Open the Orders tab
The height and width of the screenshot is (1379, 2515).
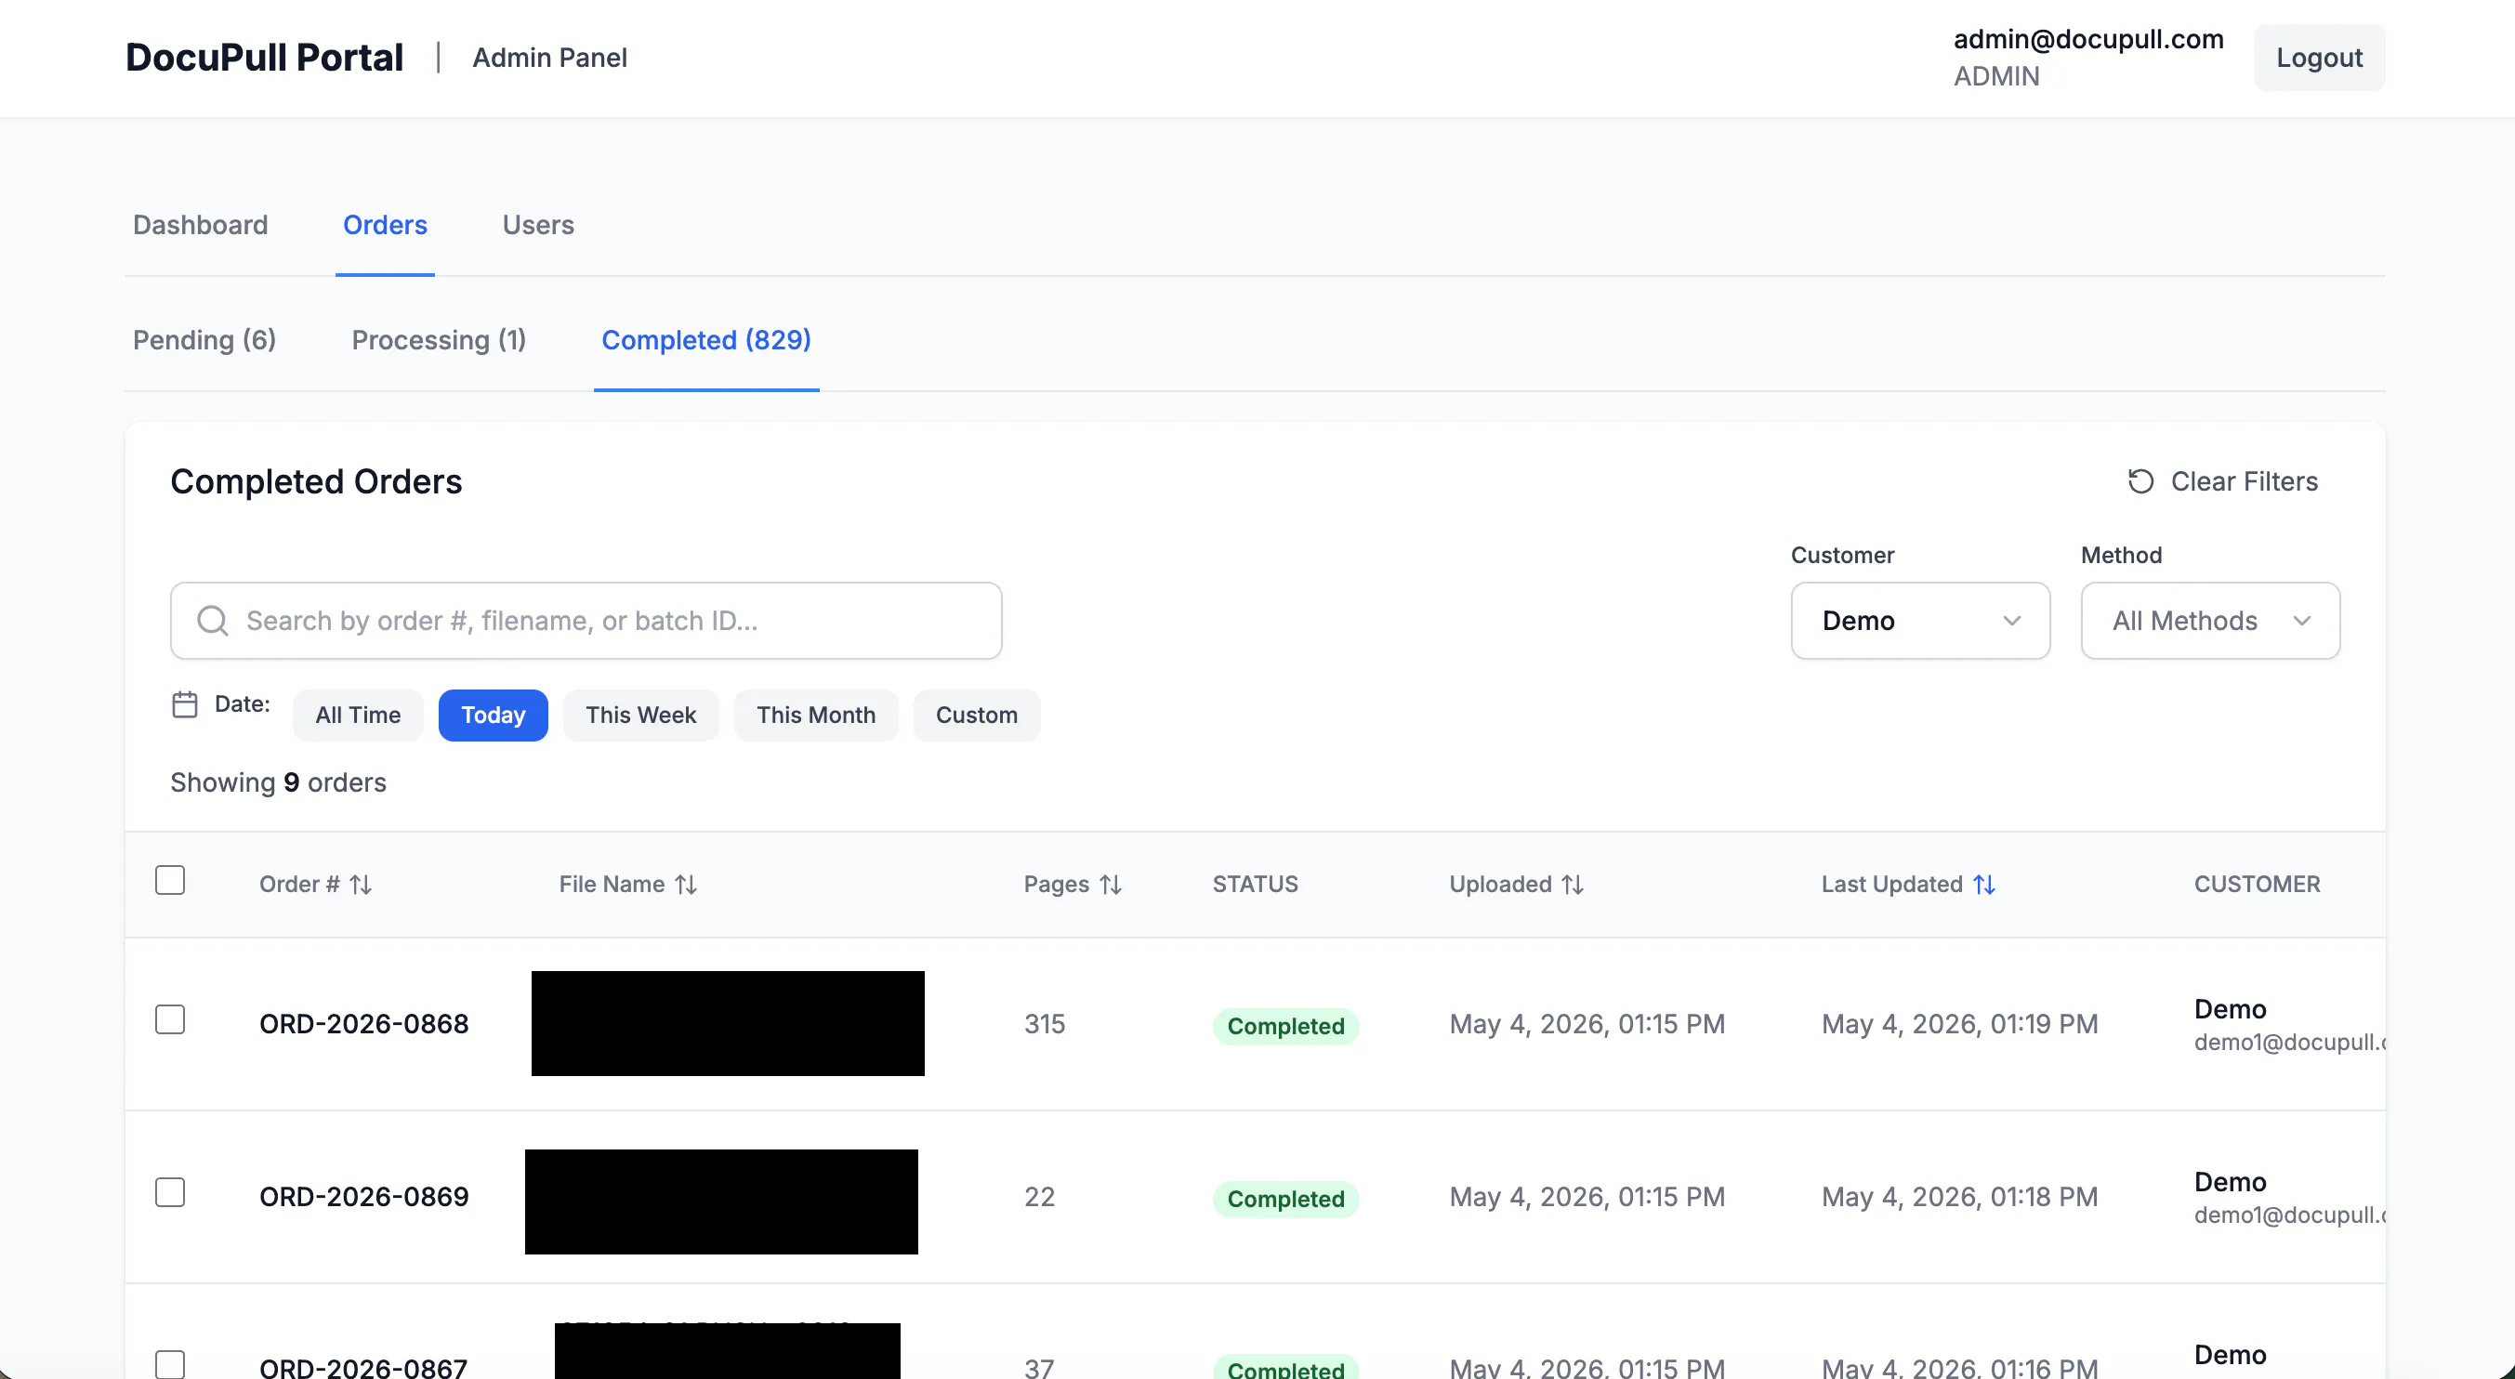click(x=385, y=226)
